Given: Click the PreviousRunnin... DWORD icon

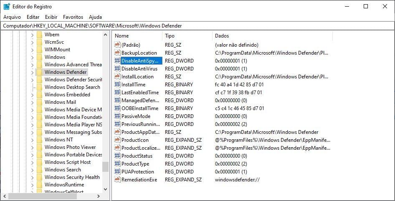Looking at the screenshot, I should point(117,124).
